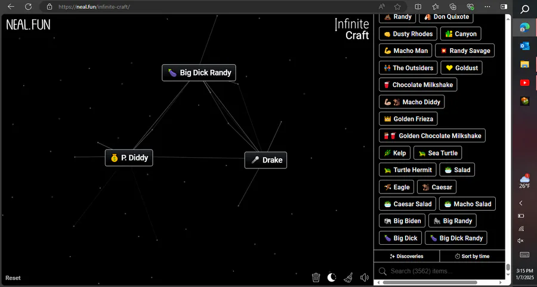Pick Randy Savage item
537x287 pixels.
pos(465,51)
